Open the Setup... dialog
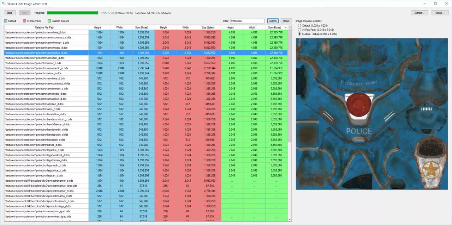 click(440, 13)
